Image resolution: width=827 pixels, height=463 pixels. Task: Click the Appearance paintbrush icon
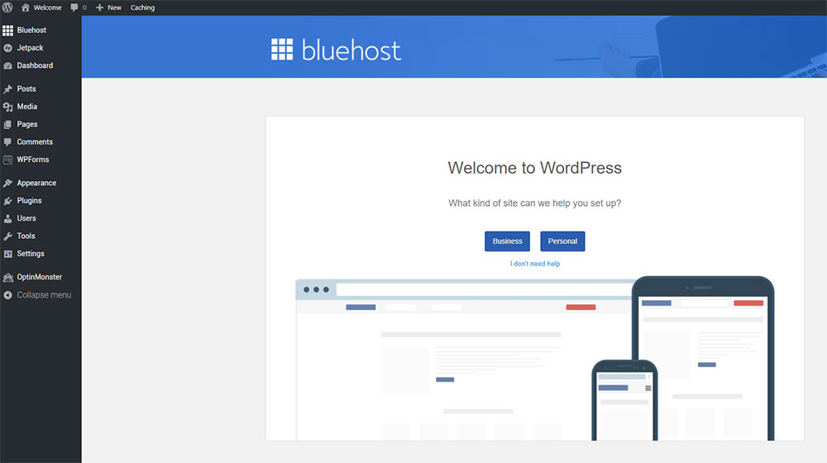click(x=7, y=183)
